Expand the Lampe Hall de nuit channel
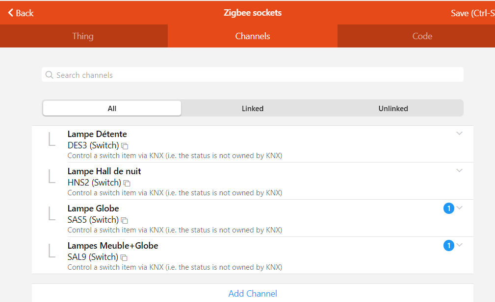This screenshot has height=302, width=495. (x=459, y=170)
